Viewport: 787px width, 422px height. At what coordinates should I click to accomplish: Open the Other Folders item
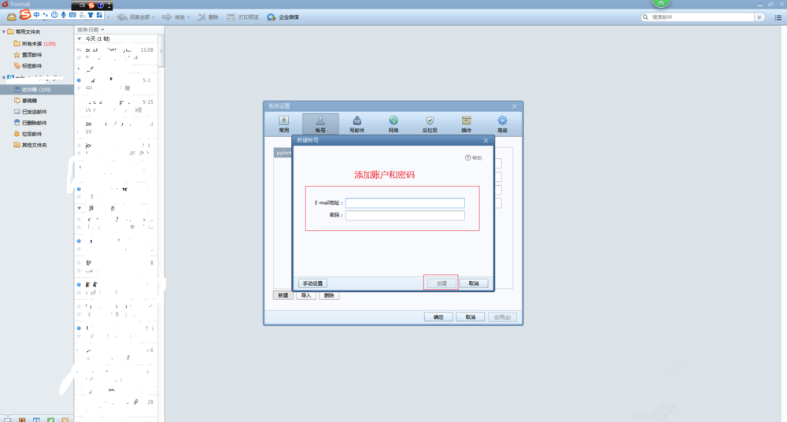pyautogui.click(x=30, y=145)
